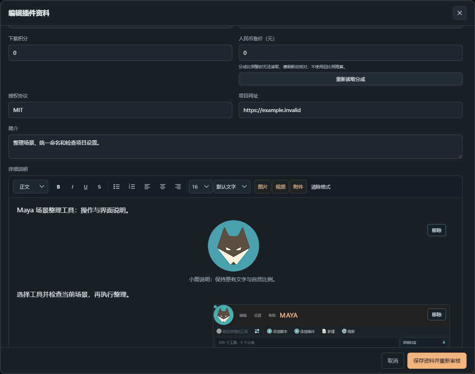The image size is (475, 374).
Task: Open the 正文 paragraph style dropdown
Action: [31, 187]
